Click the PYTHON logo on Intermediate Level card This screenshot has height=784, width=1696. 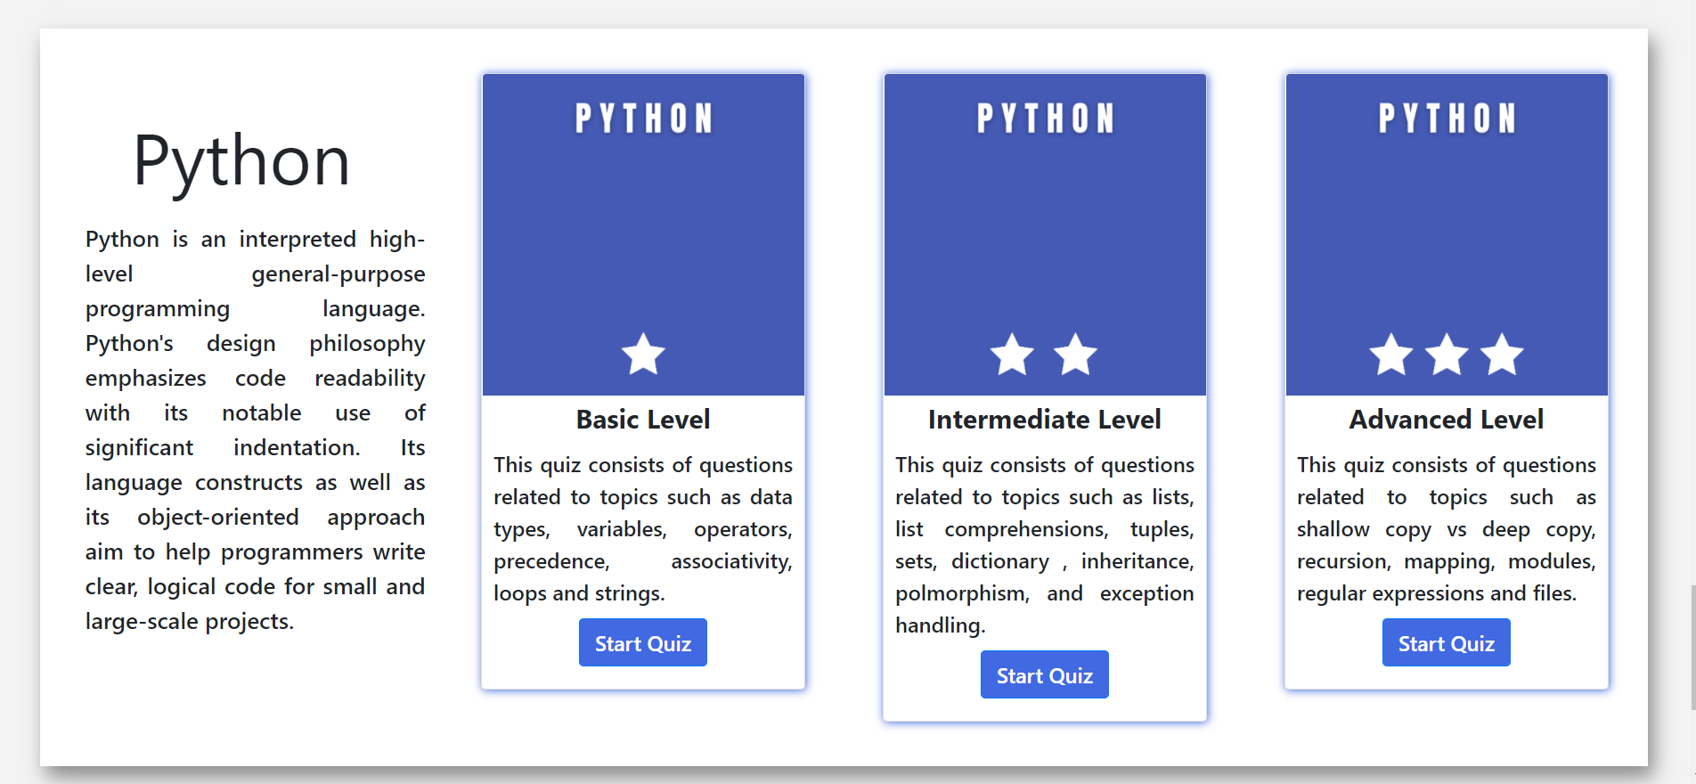pos(1044,116)
